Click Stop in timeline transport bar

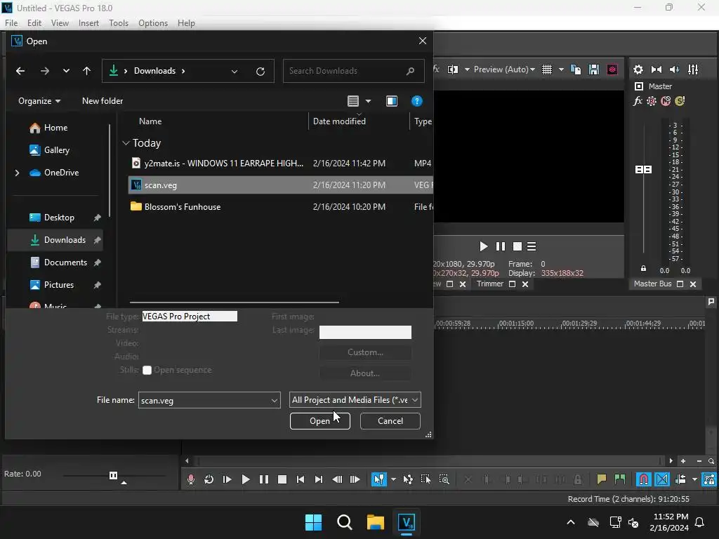282,479
